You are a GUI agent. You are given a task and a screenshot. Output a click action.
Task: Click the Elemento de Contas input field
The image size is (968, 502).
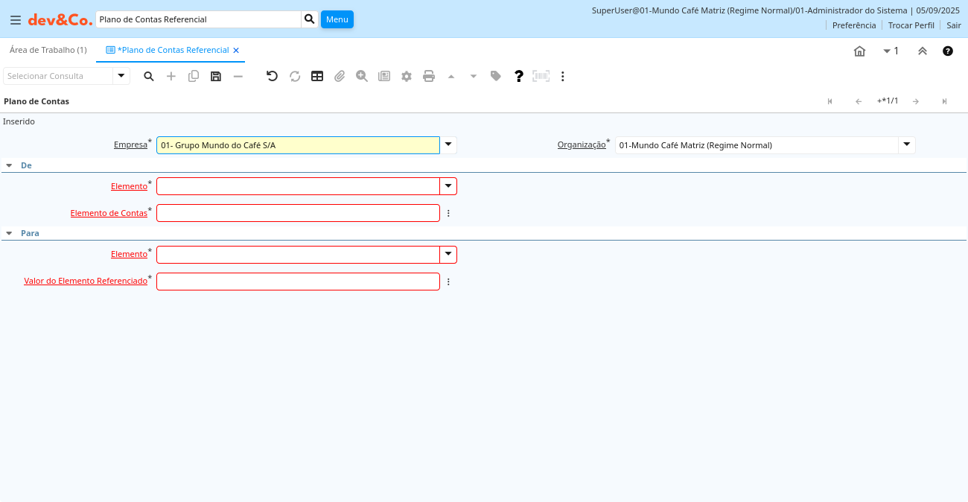(298, 213)
